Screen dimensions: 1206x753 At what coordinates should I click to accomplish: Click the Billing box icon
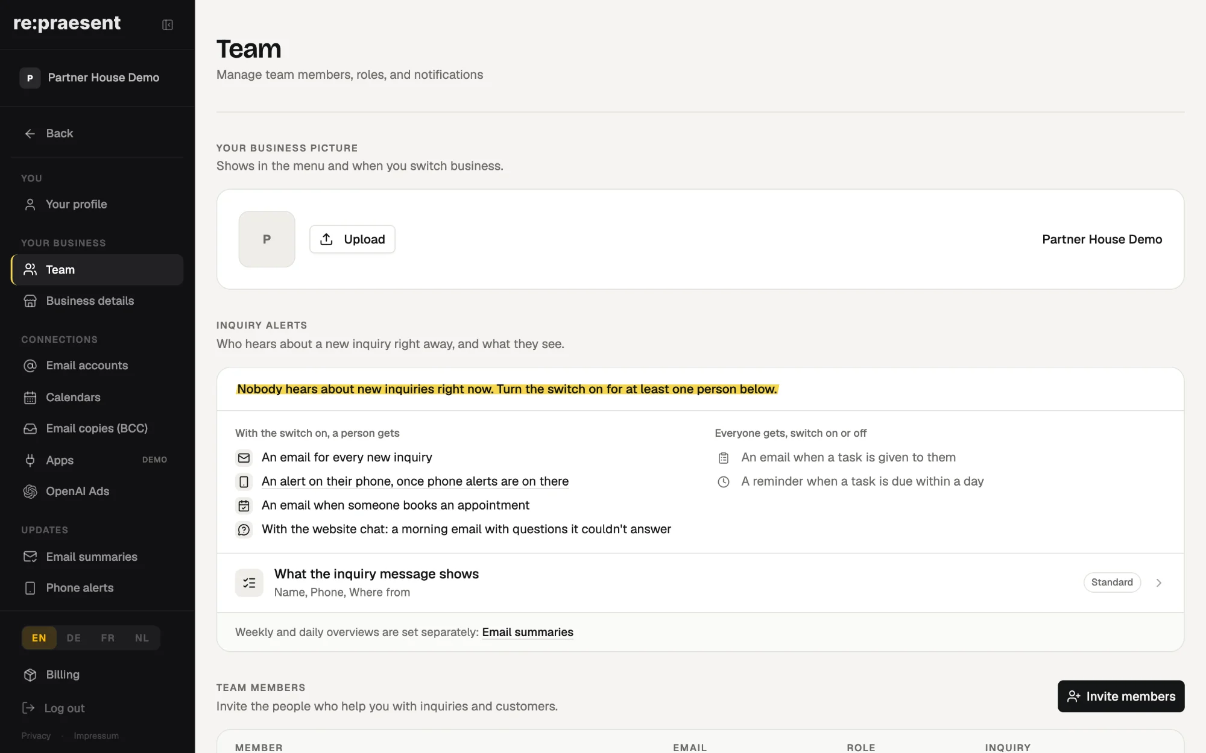coord(30,675)
